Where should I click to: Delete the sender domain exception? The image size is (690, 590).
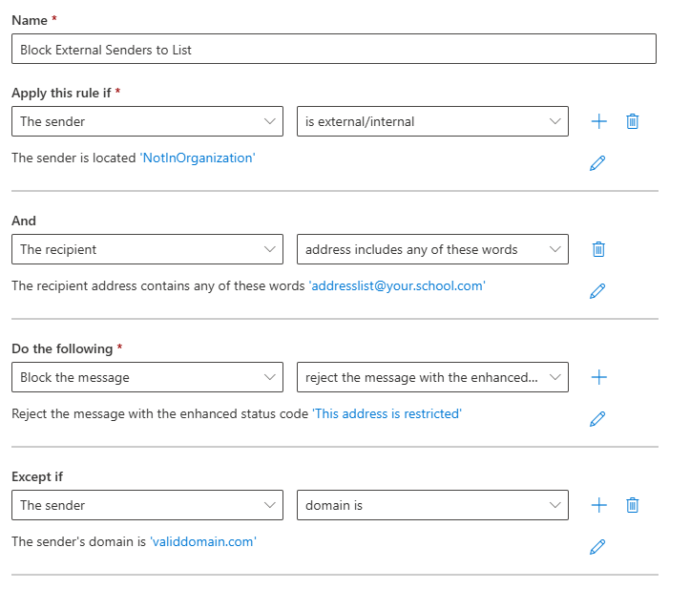point(633,505)
